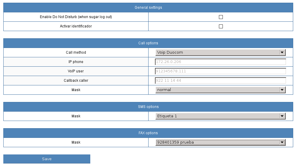Screen dimensions: 295x165
Task: Click the General settings section header
Action: coord(148,8)
